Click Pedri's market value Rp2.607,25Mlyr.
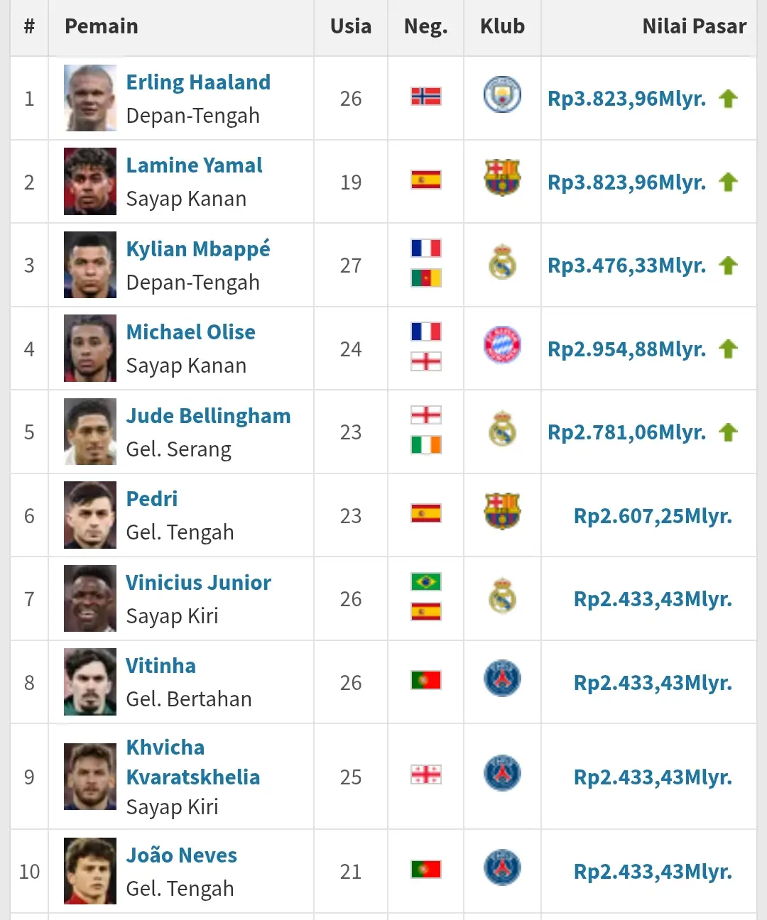 click(653, 516)
